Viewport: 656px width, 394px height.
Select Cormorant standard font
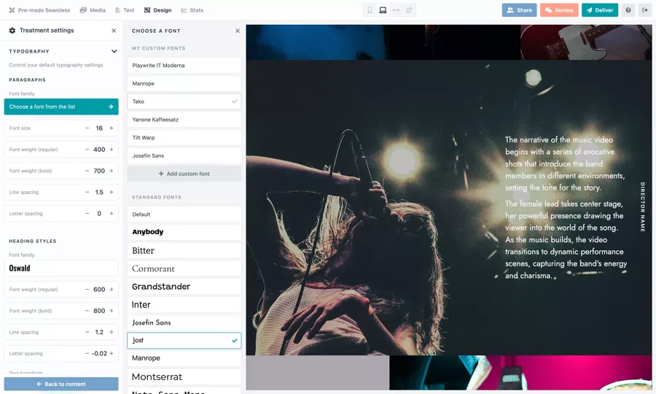click(x=184, y=269)
